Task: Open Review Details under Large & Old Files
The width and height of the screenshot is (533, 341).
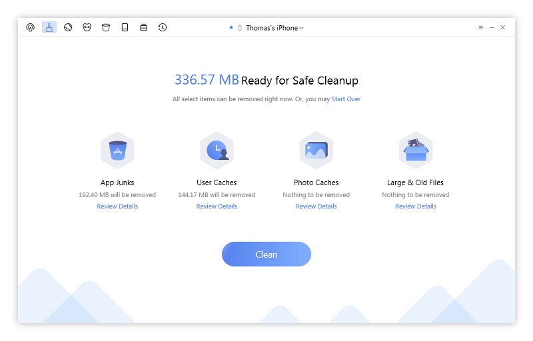Action: 415,206
